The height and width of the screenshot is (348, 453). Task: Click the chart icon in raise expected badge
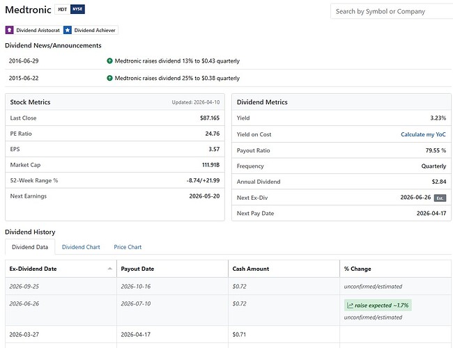pos(350,306)
